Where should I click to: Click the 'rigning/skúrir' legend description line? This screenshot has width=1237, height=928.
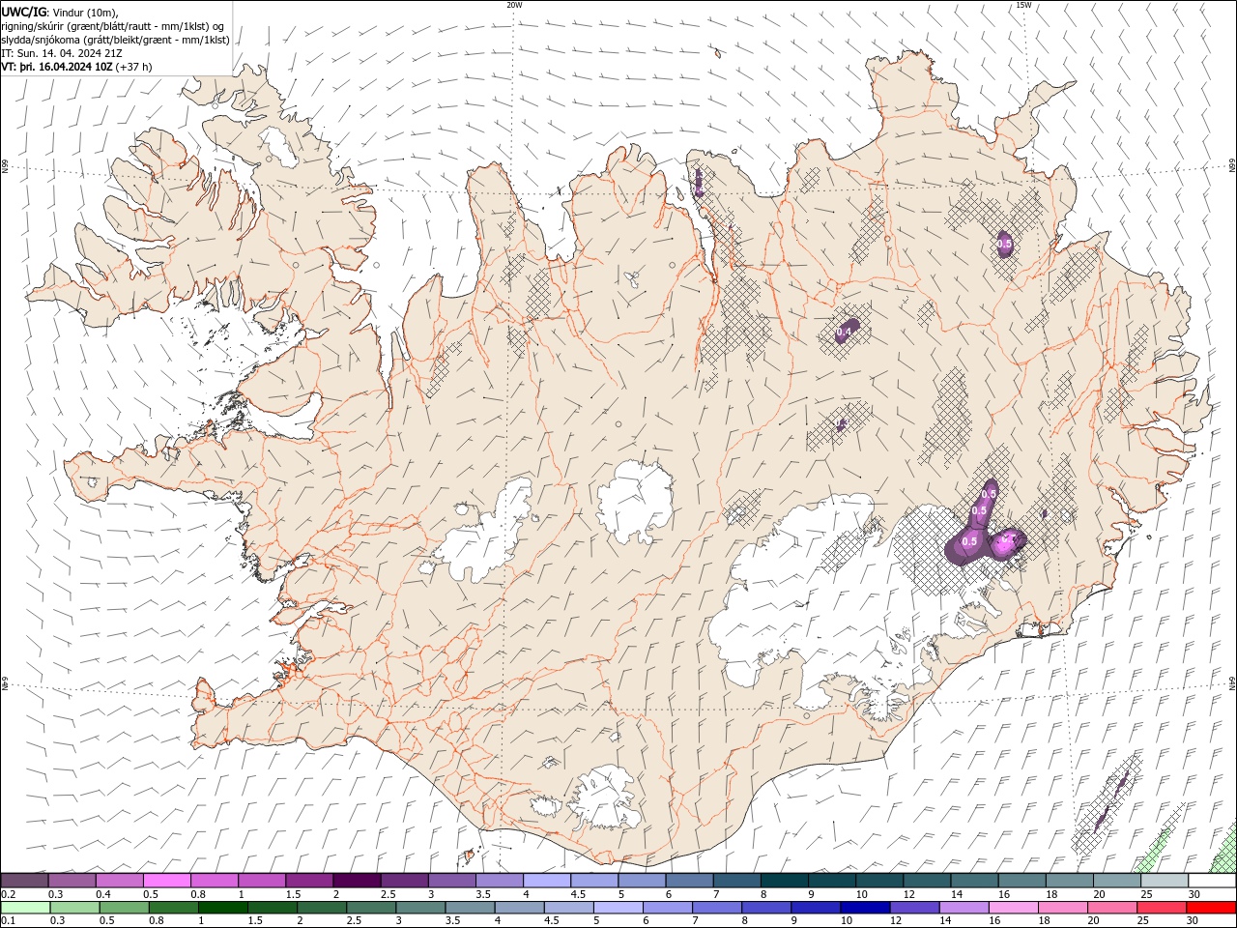click(x=113, y=26)
